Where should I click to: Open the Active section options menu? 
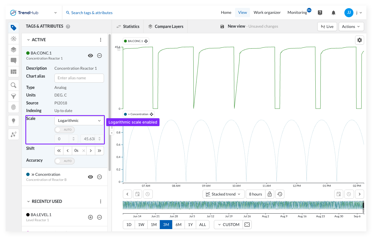[x=101, y=40]
